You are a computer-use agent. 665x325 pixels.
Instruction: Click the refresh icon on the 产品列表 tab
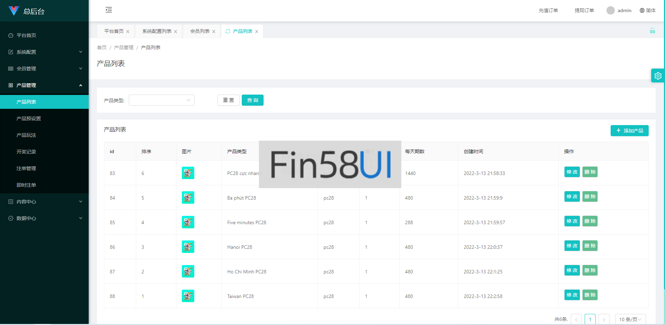click(228, 31)
